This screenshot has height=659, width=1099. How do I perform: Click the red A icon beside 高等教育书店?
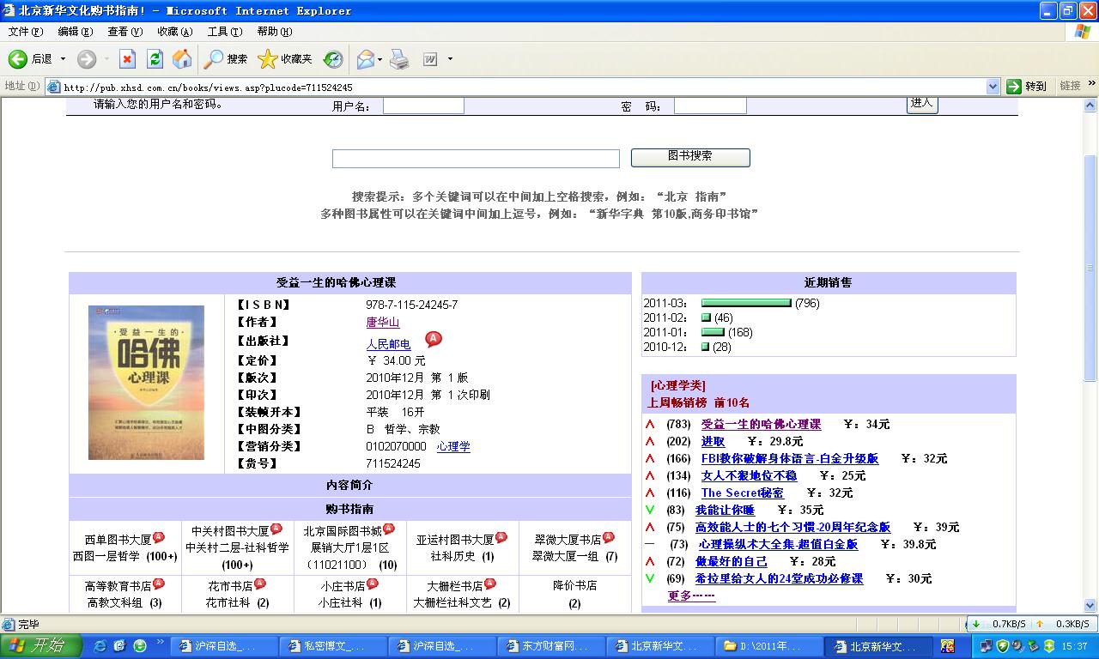158,583
